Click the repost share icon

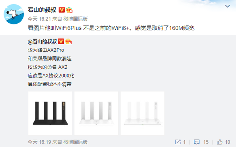[x=178, y=142]
